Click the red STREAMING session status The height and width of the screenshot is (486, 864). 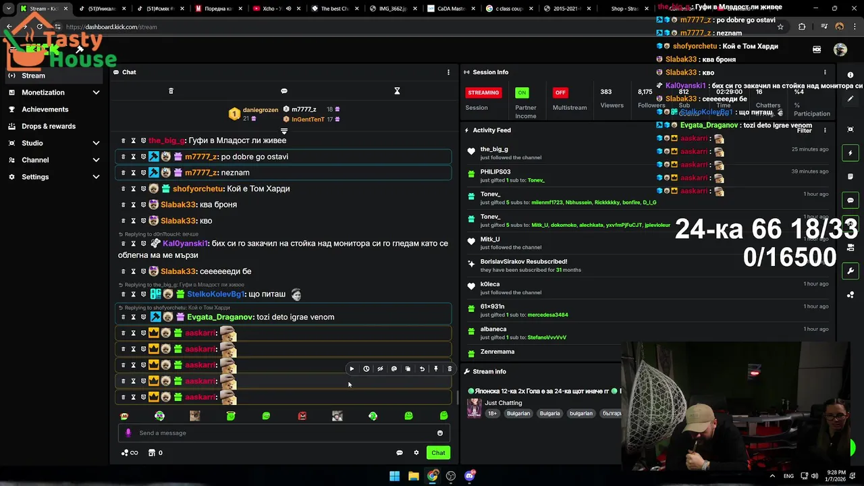pos(483,92)
